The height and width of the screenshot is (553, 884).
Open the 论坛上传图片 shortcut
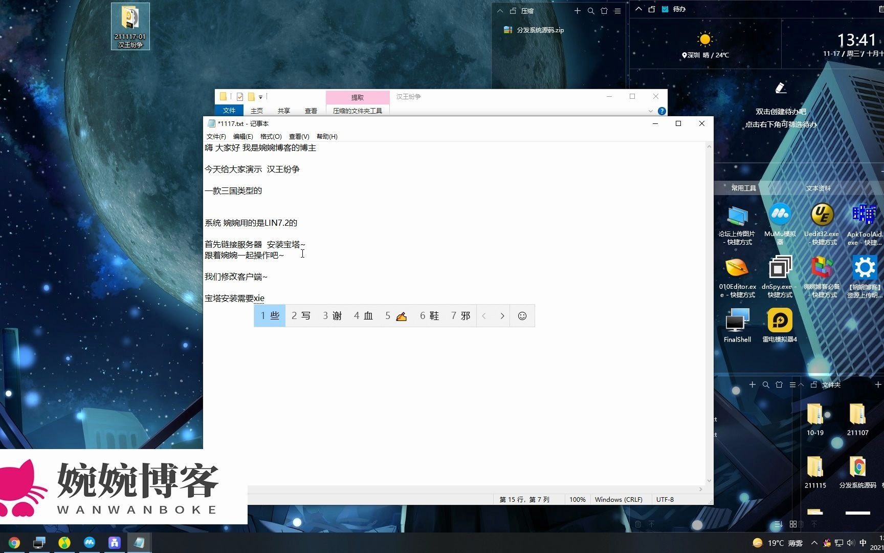tap(737, 225)
